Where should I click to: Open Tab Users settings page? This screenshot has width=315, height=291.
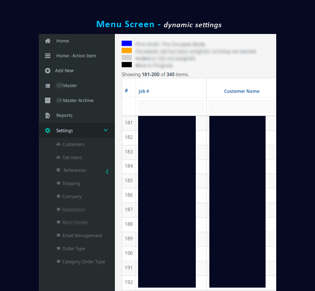(x=72, y=158)
